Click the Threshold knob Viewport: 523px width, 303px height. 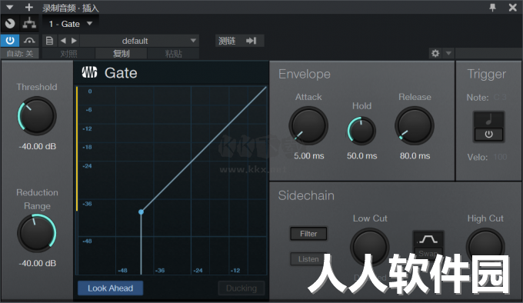37,115
